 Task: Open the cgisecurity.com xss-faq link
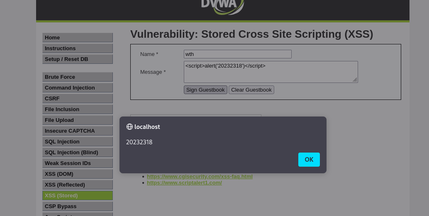tap(200, 176)
